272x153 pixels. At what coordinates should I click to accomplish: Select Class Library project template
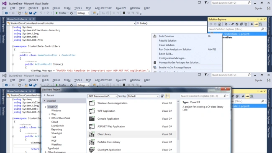[132, 134]
